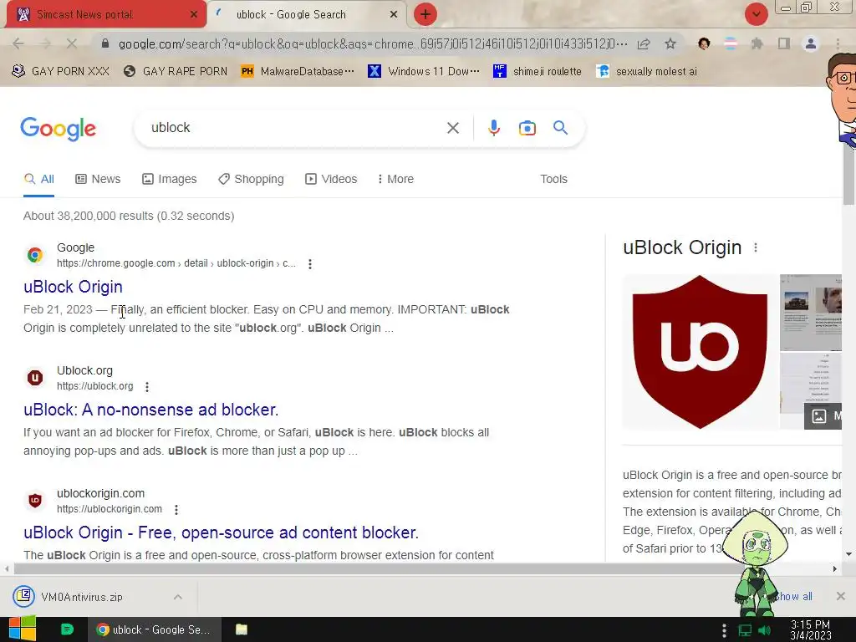Click the back navigation arrow
856x642 pixels.
(x=18, y=43)
